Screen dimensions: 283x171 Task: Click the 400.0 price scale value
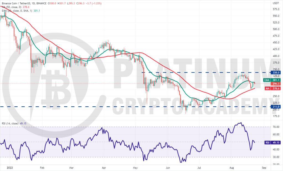click(276, 56)
